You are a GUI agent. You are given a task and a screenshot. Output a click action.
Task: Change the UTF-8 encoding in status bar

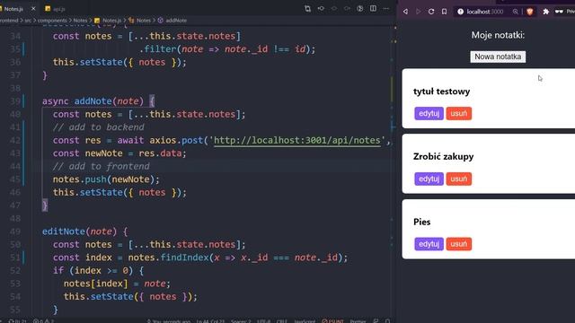click(x=263, y=321)
